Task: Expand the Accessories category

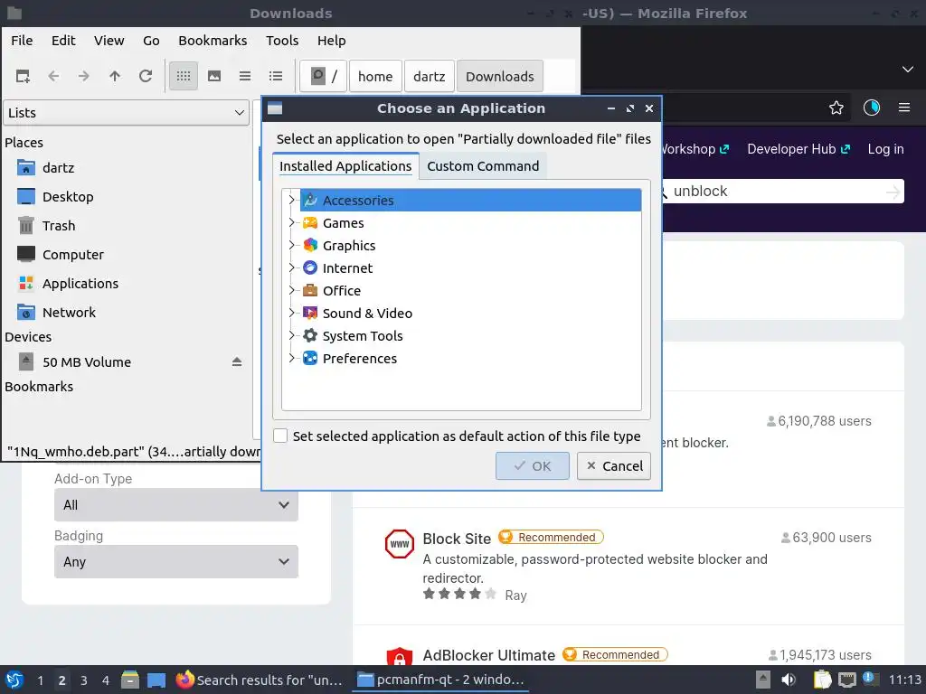Action: (x=291, y=200)
